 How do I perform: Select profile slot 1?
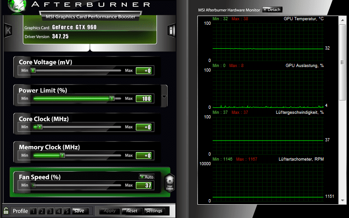(34, 211)
